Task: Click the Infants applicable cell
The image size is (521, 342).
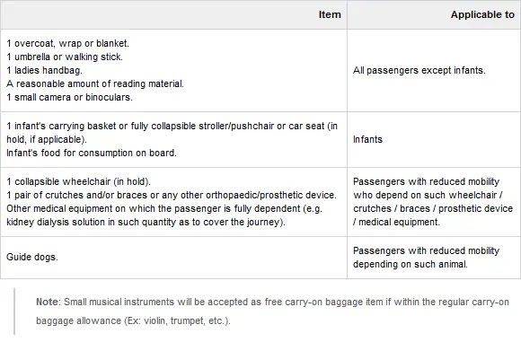Action: coord(367,139)
